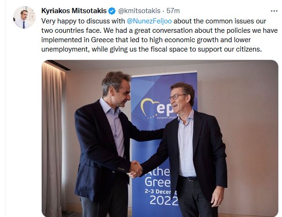This screenshot has width=282, height=217.
Task: Open the round profile avatar of the author
Action: pyautogui.click(x=24, y=17)
